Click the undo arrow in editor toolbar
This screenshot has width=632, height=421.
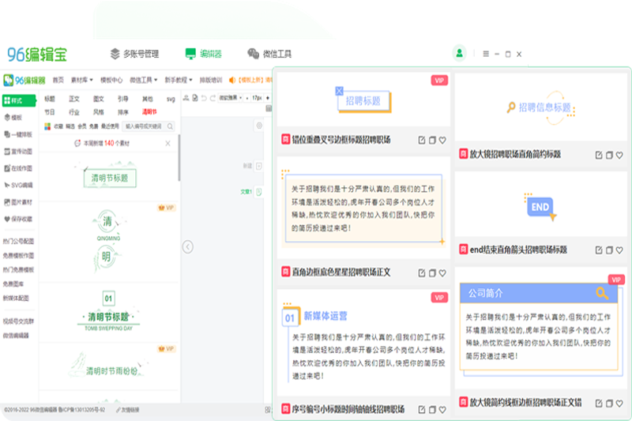[x=204, y=98]
